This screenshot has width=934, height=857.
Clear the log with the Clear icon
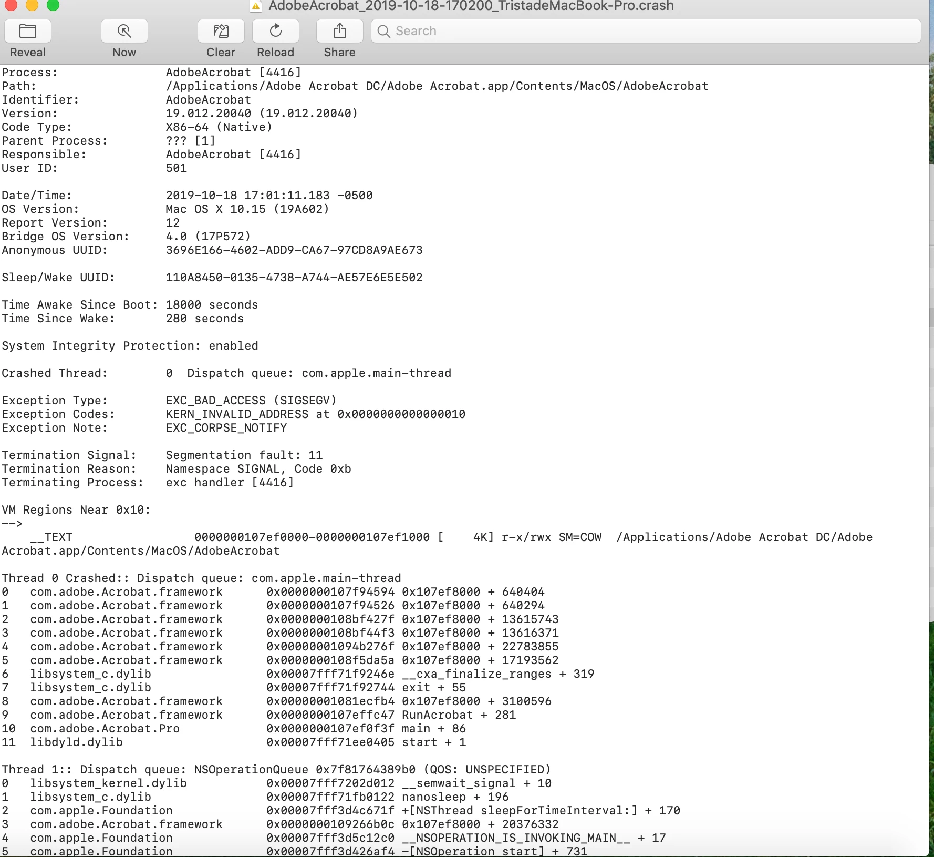221,31
